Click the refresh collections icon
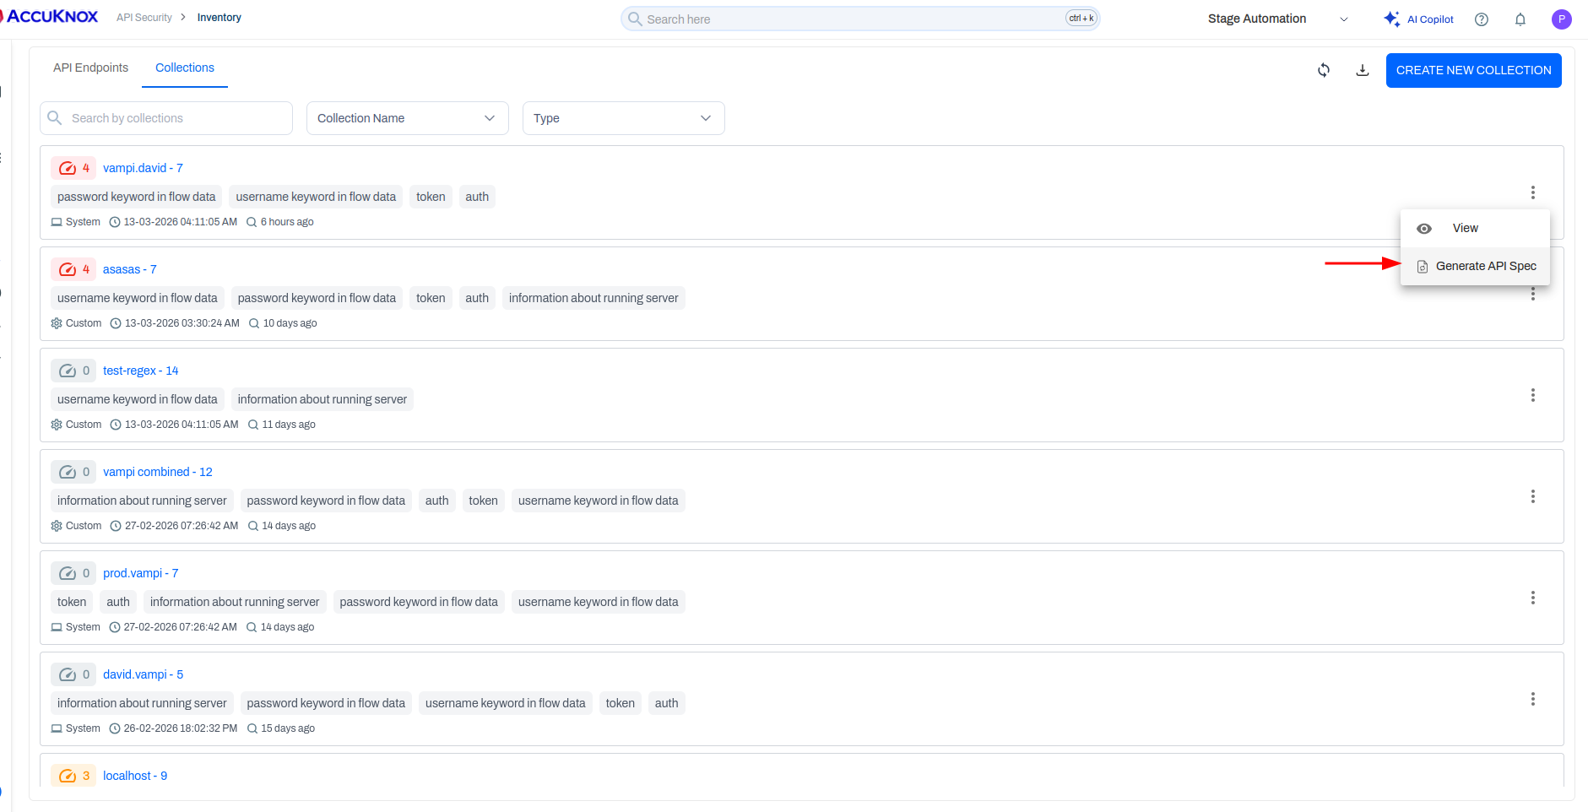The image size is (1588, 812). 1324,70
